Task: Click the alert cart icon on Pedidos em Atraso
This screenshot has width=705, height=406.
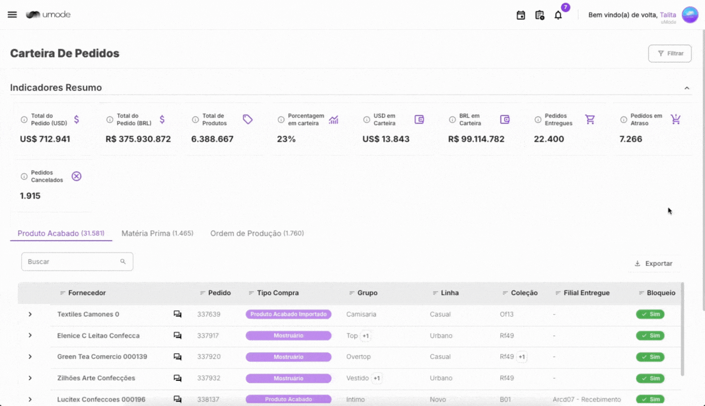Action: 676,120
